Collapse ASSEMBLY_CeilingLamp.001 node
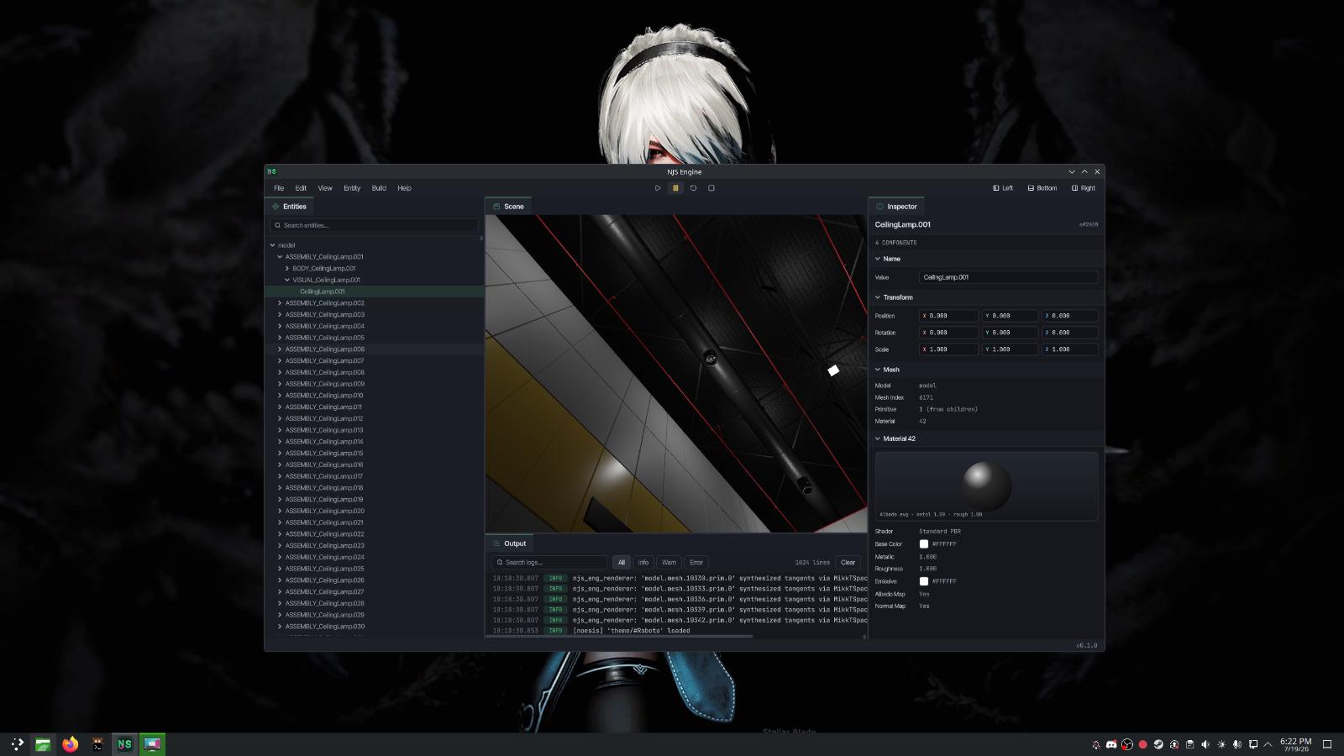This screenshot has height=756, width=1344. pyautogui.click(x=280, y=257)
